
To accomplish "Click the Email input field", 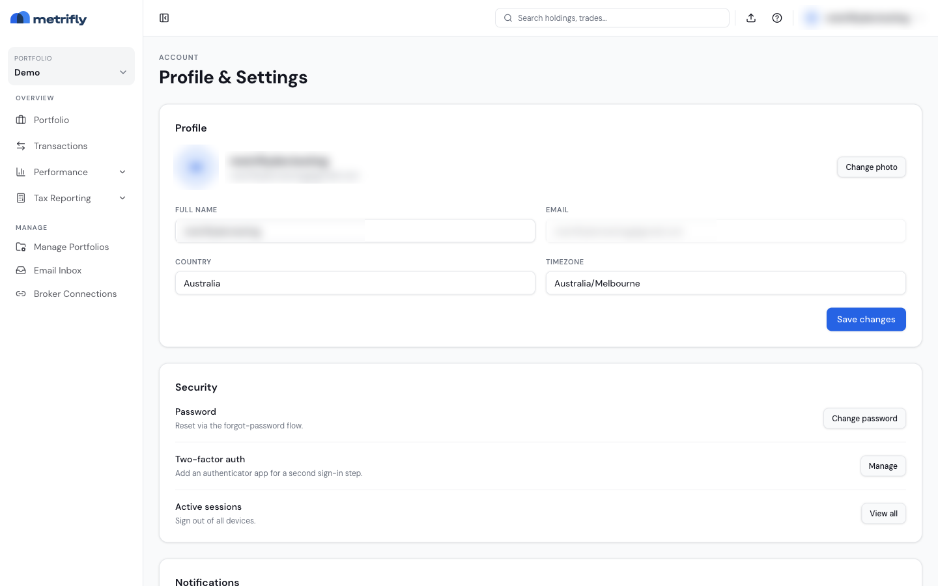I will click(x=726, y=231).
